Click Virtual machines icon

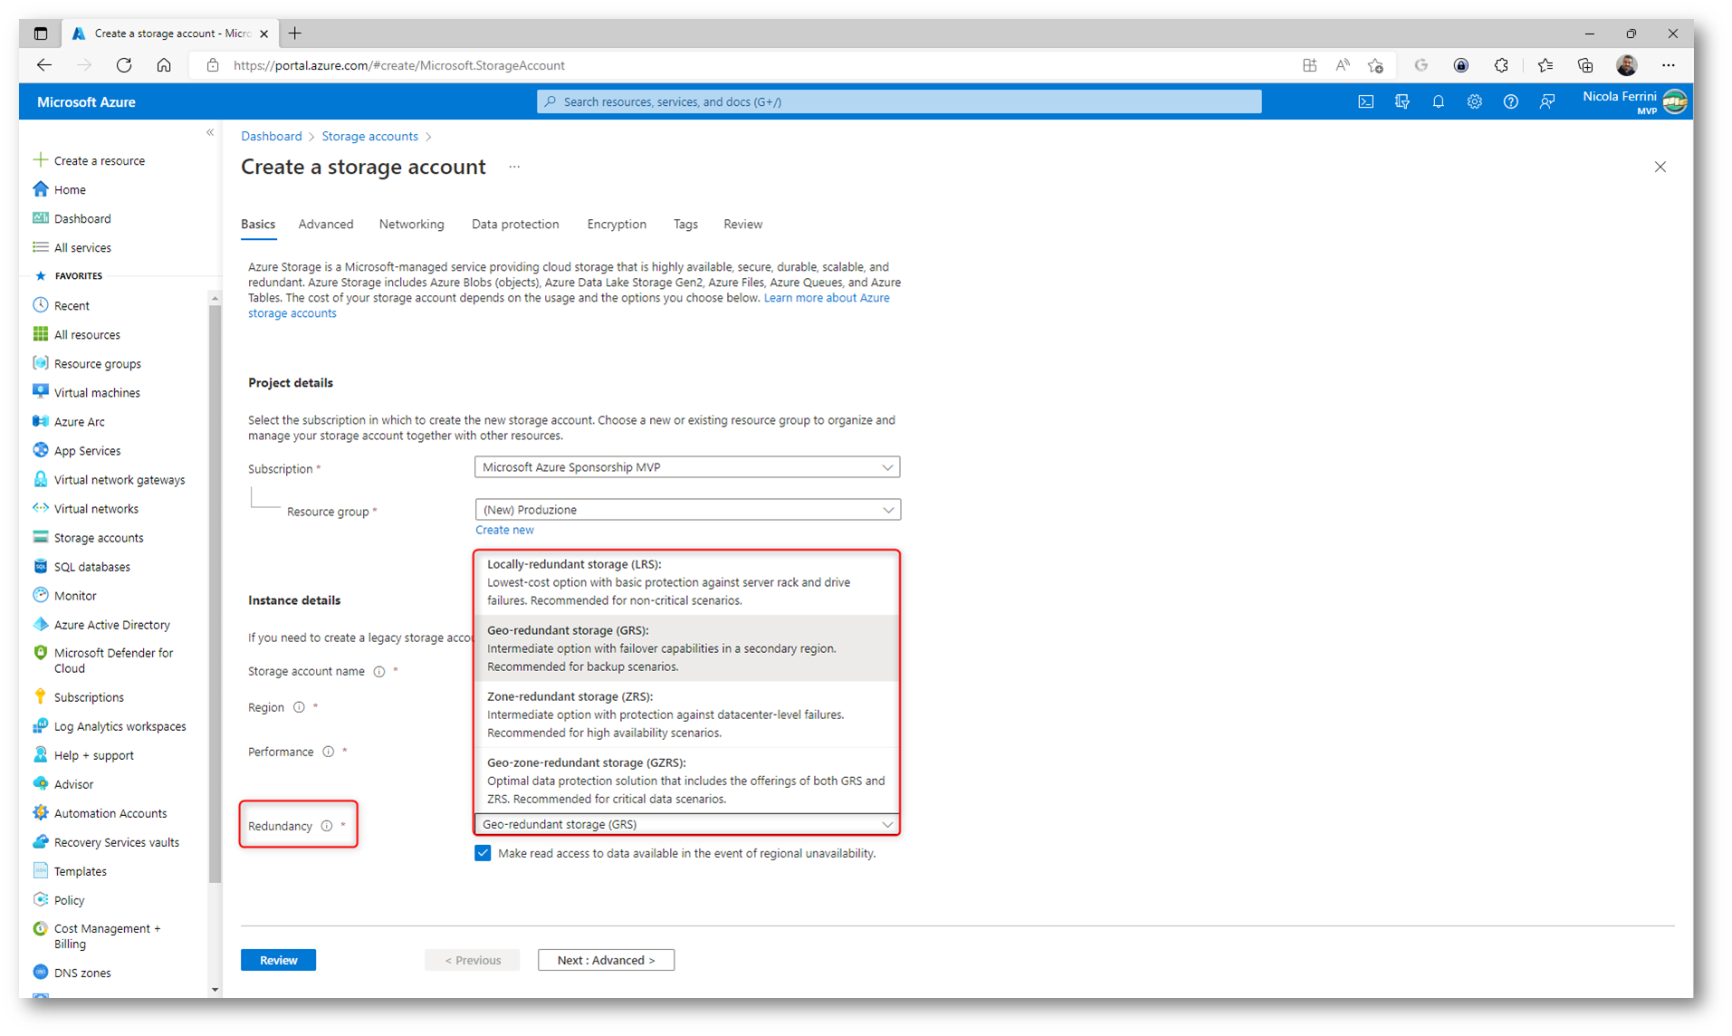(x=40, y=392)
